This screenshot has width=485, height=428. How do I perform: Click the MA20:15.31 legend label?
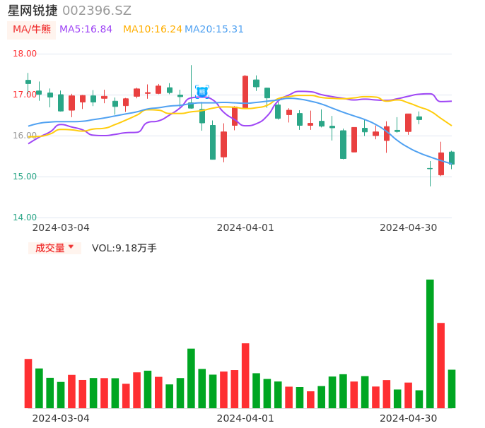(x=214, y=30)
